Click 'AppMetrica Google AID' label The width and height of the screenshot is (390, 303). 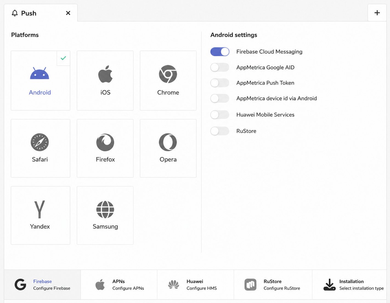tap(265, 67)
